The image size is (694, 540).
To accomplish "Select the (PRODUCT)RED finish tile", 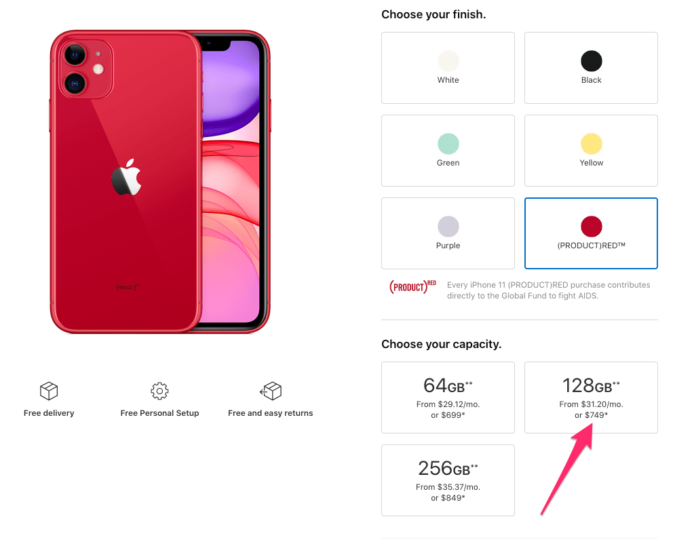I will [591, 233].
